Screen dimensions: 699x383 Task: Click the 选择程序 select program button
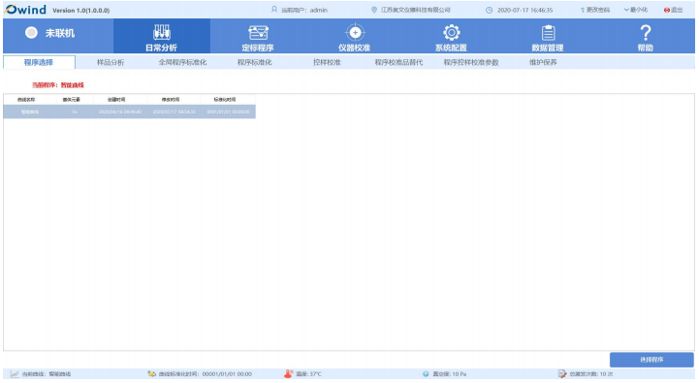[651, 360]
